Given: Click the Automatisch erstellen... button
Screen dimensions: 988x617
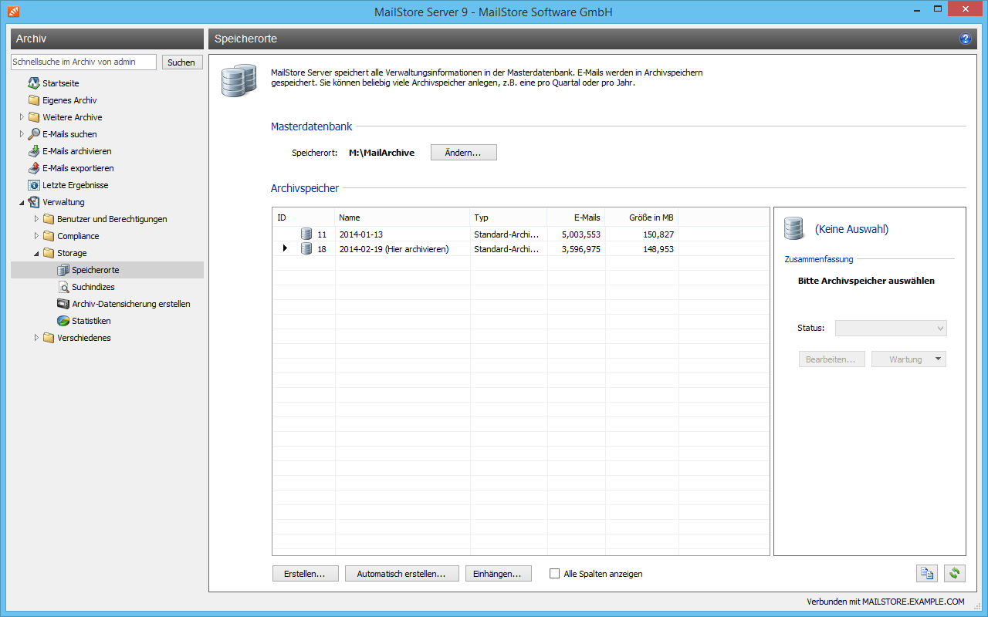Looking at the screenshot, I should pos(402,574).
